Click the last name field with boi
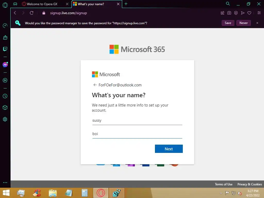Image resolution: width=264 pixels, height=198 pixels. pyautogui.click(x=137, y=134)
